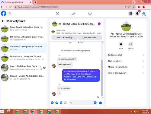
Task: Choose a GIF from the GIF icon
Action: tap(65, 103)
